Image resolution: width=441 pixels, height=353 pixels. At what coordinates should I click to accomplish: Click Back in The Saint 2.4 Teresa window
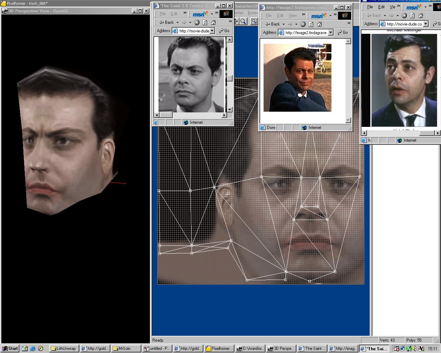point(166,22)
